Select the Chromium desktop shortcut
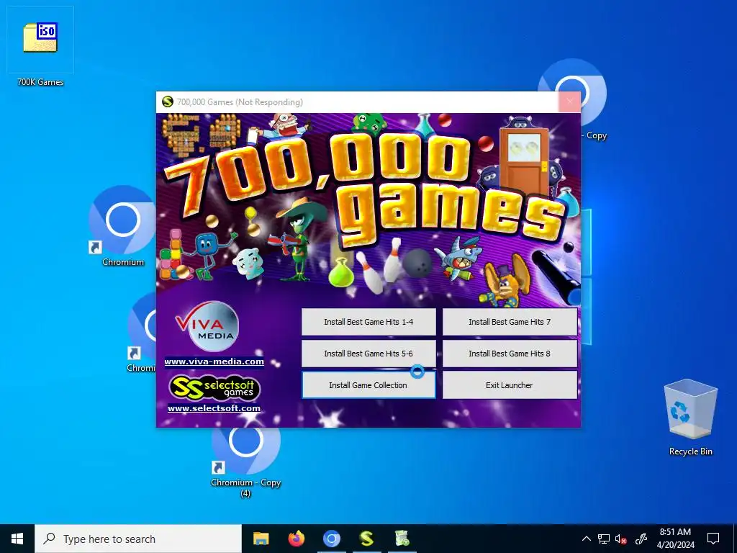This screenshot has height=553, width=737. coord(122,227)
